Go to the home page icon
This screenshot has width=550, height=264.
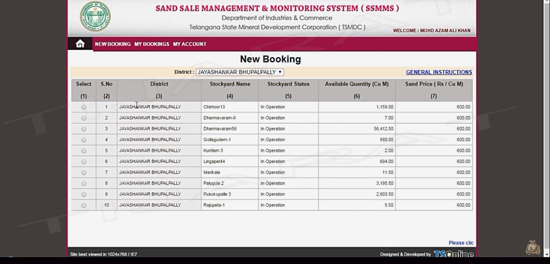coord(80,44)
